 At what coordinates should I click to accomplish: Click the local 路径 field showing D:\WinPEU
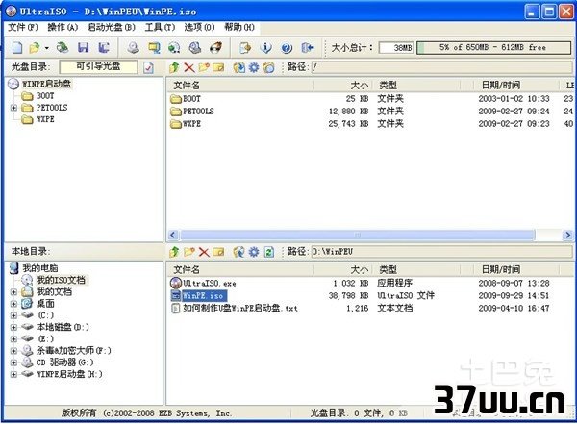click(442, 252)
